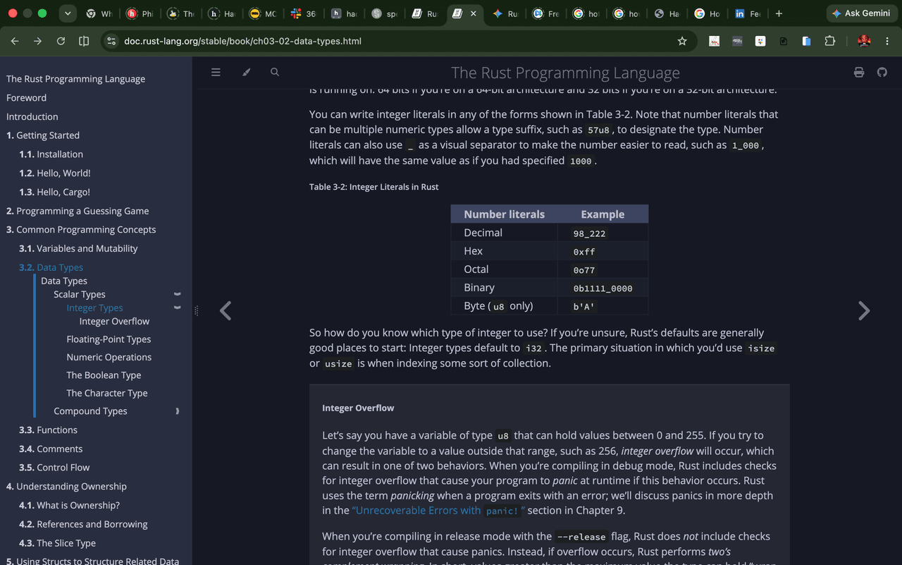The height and width of the screenshot is (565, 902).
Task: Open '4.3. The Slice Type' chapter
Action: [x=57, y=543]
